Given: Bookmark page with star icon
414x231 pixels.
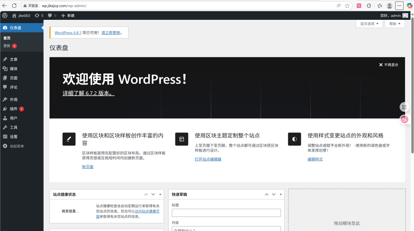Looking at the screenshot, I should coord(347,6).
